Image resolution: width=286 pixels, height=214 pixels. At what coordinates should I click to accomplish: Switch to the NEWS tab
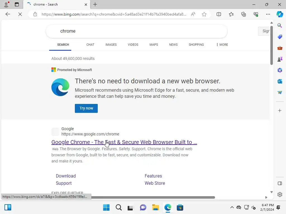tap(173, 45)
